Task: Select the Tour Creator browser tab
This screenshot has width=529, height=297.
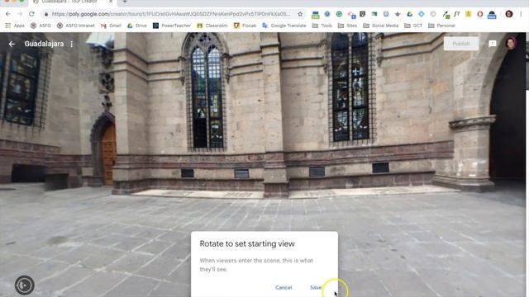Action: 72,2
